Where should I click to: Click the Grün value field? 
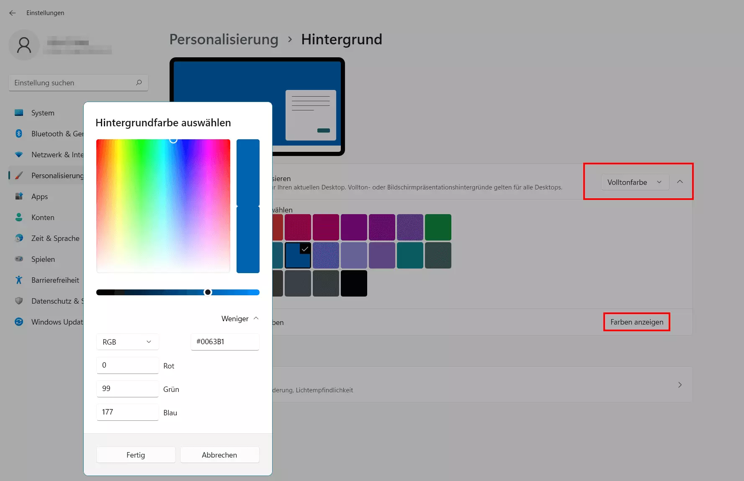[x=128, y=389]
